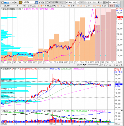This screenshot has height=126, width=124.
Task: Open the calendar date picker icon
Action: (x=119, y=2)
